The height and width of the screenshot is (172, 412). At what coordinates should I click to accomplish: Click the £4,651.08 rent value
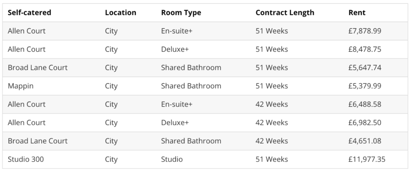pyautogui.click(x=365, y=141)
